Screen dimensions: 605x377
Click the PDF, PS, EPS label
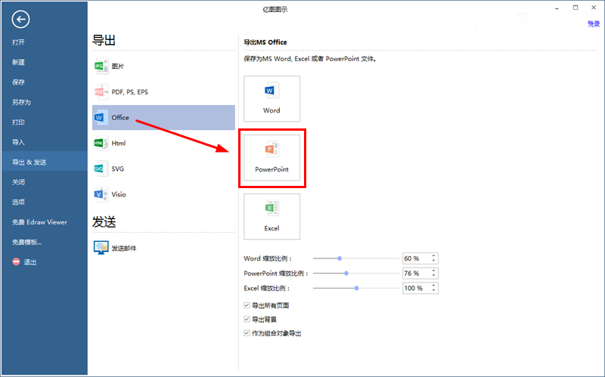[129, 91]
